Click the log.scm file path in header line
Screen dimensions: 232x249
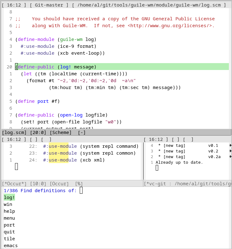click(x=149, y=5)
